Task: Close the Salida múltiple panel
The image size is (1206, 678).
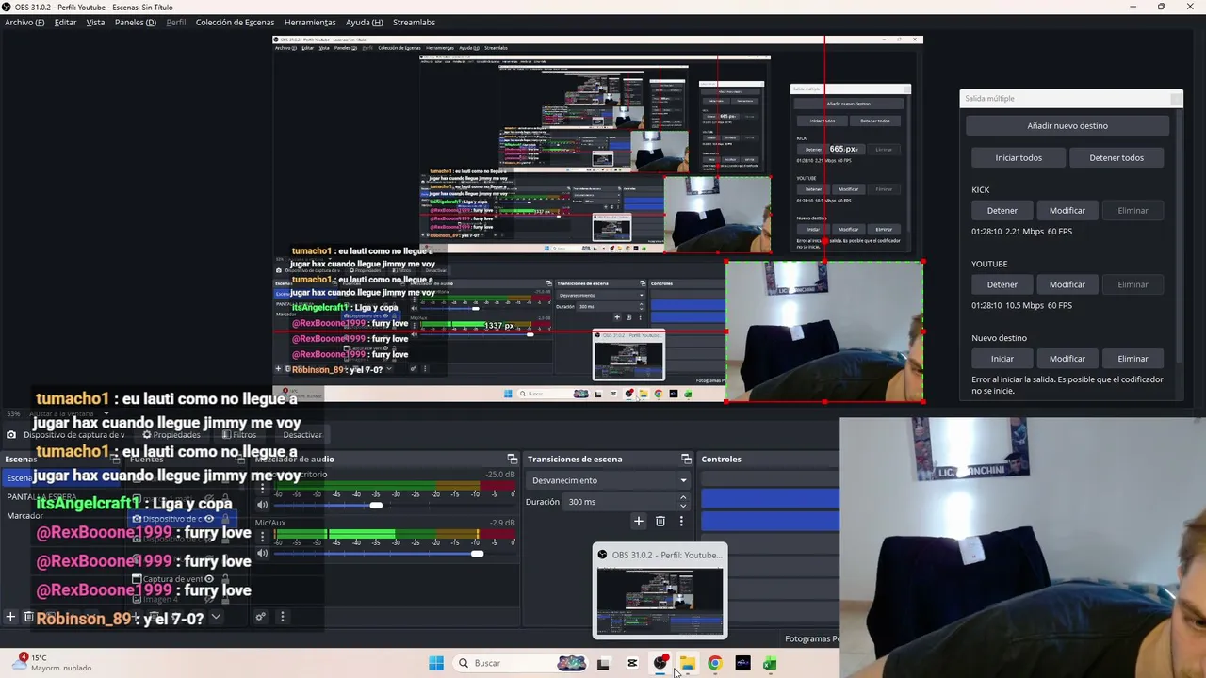Action: [x=1176, y=99]
